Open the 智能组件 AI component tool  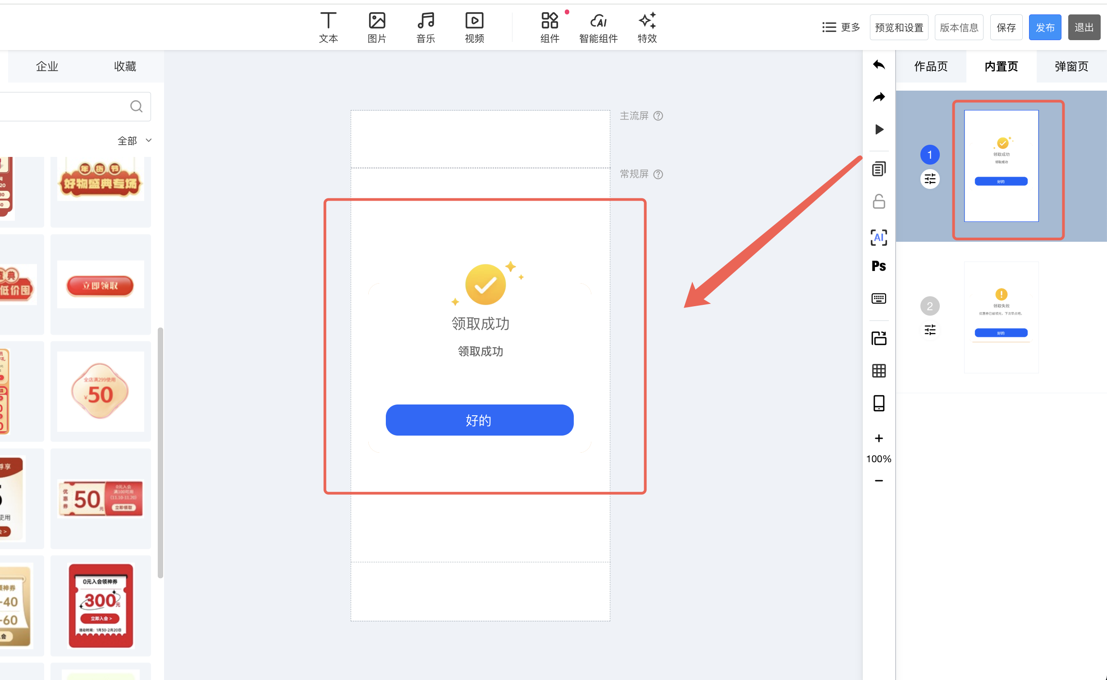pos(598,27)
